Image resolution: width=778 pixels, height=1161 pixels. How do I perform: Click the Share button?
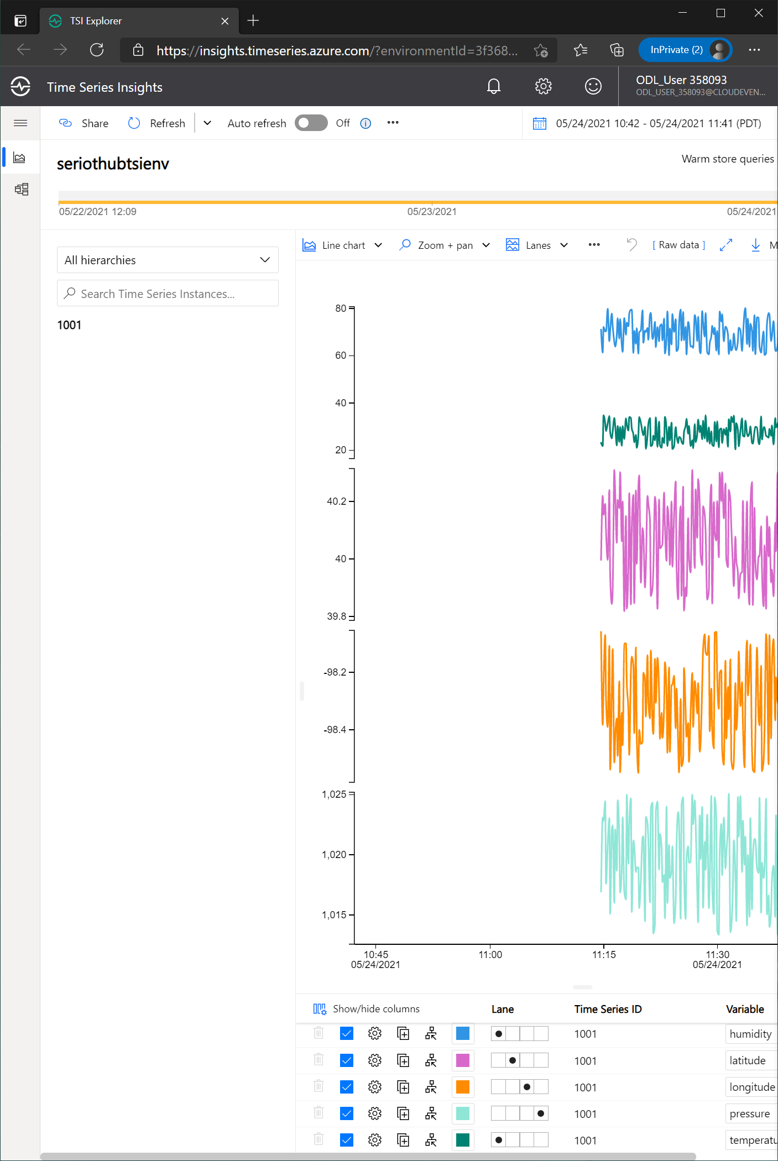coord(83,123)
